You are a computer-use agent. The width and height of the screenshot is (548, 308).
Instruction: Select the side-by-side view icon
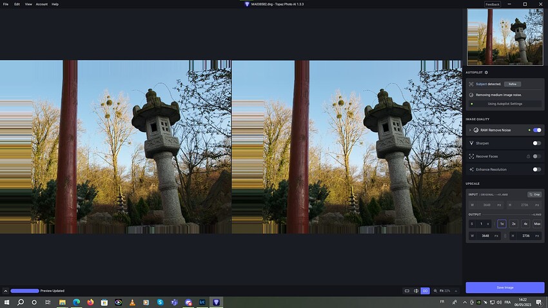coord(425,291)
